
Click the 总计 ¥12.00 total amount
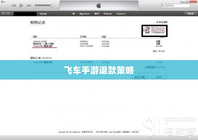[x=159, y=51]
